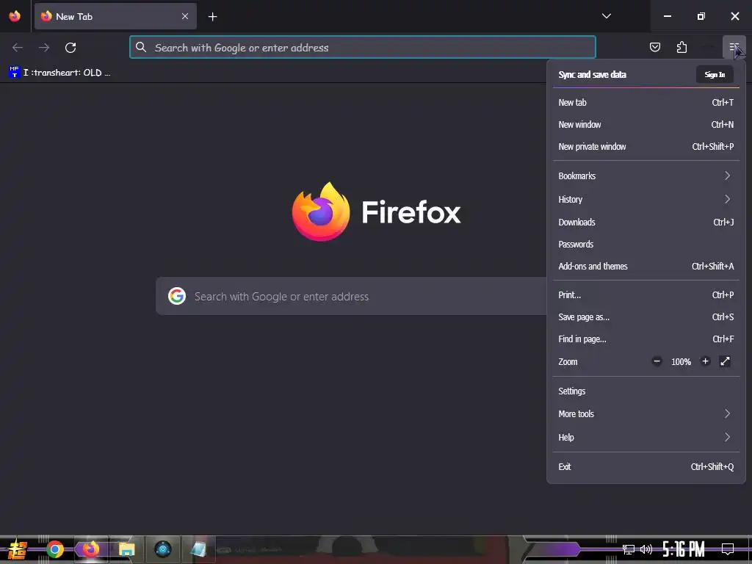Open notification center icon

click(728, 549)
